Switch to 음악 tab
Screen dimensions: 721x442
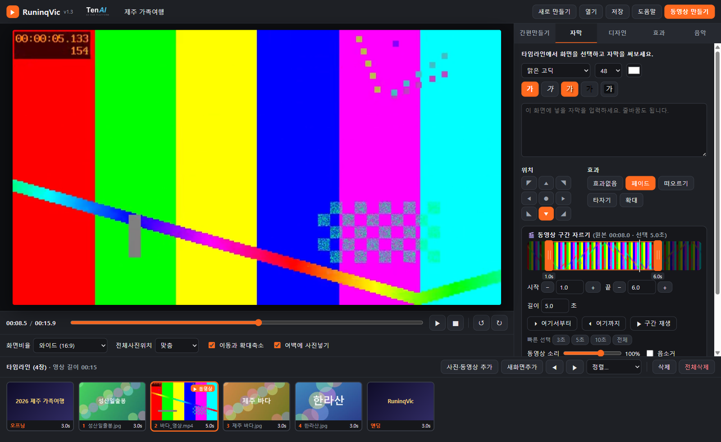click(x=700, y=33)
